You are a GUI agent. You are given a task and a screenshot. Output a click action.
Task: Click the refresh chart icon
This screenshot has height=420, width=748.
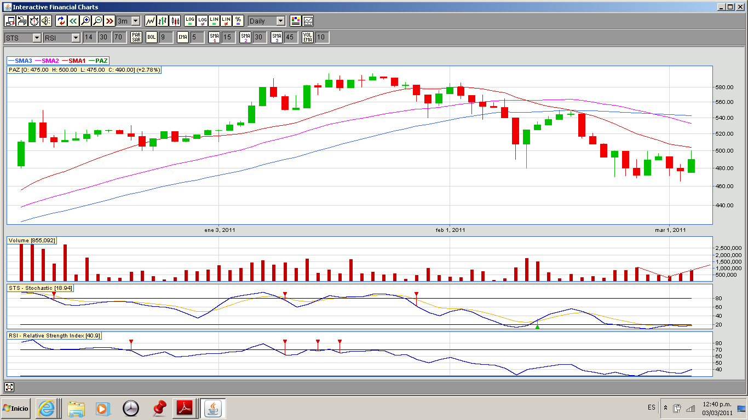tap(61, 21)
